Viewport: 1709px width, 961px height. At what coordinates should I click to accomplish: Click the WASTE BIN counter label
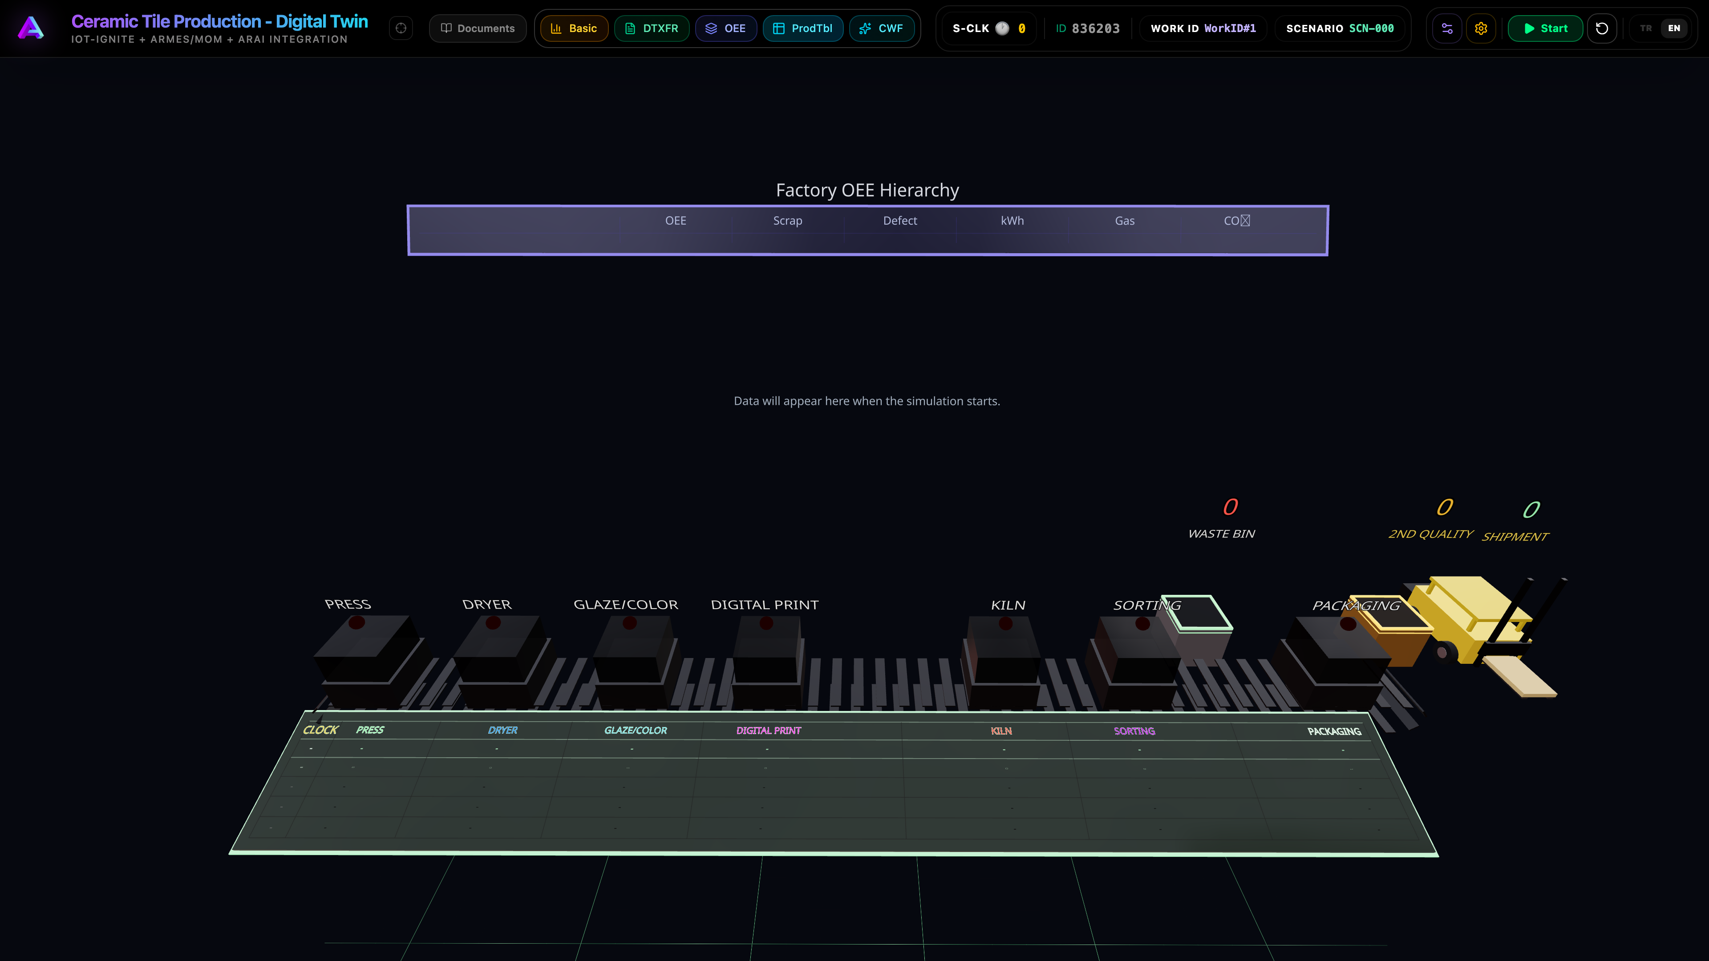[x=1221, y=534]
